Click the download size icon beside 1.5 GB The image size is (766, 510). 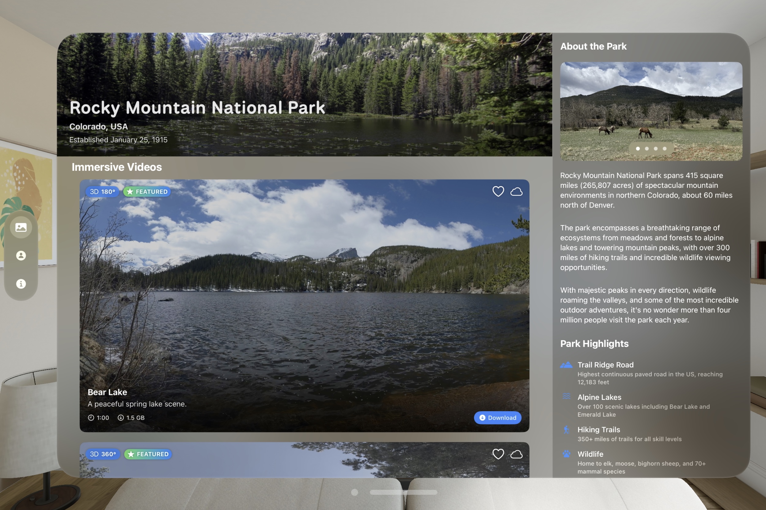point(120,418)
